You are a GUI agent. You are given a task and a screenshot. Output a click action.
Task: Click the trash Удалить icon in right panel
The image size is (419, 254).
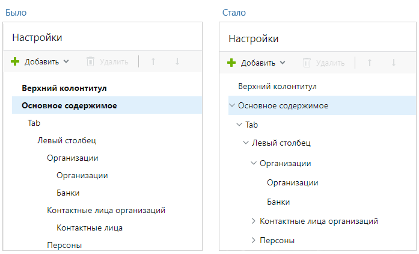click(307, 63)
